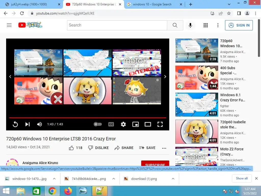The height and width of the screenshot is (196, 261).
Task: Go back to the previous page
Action: point(6,13)
